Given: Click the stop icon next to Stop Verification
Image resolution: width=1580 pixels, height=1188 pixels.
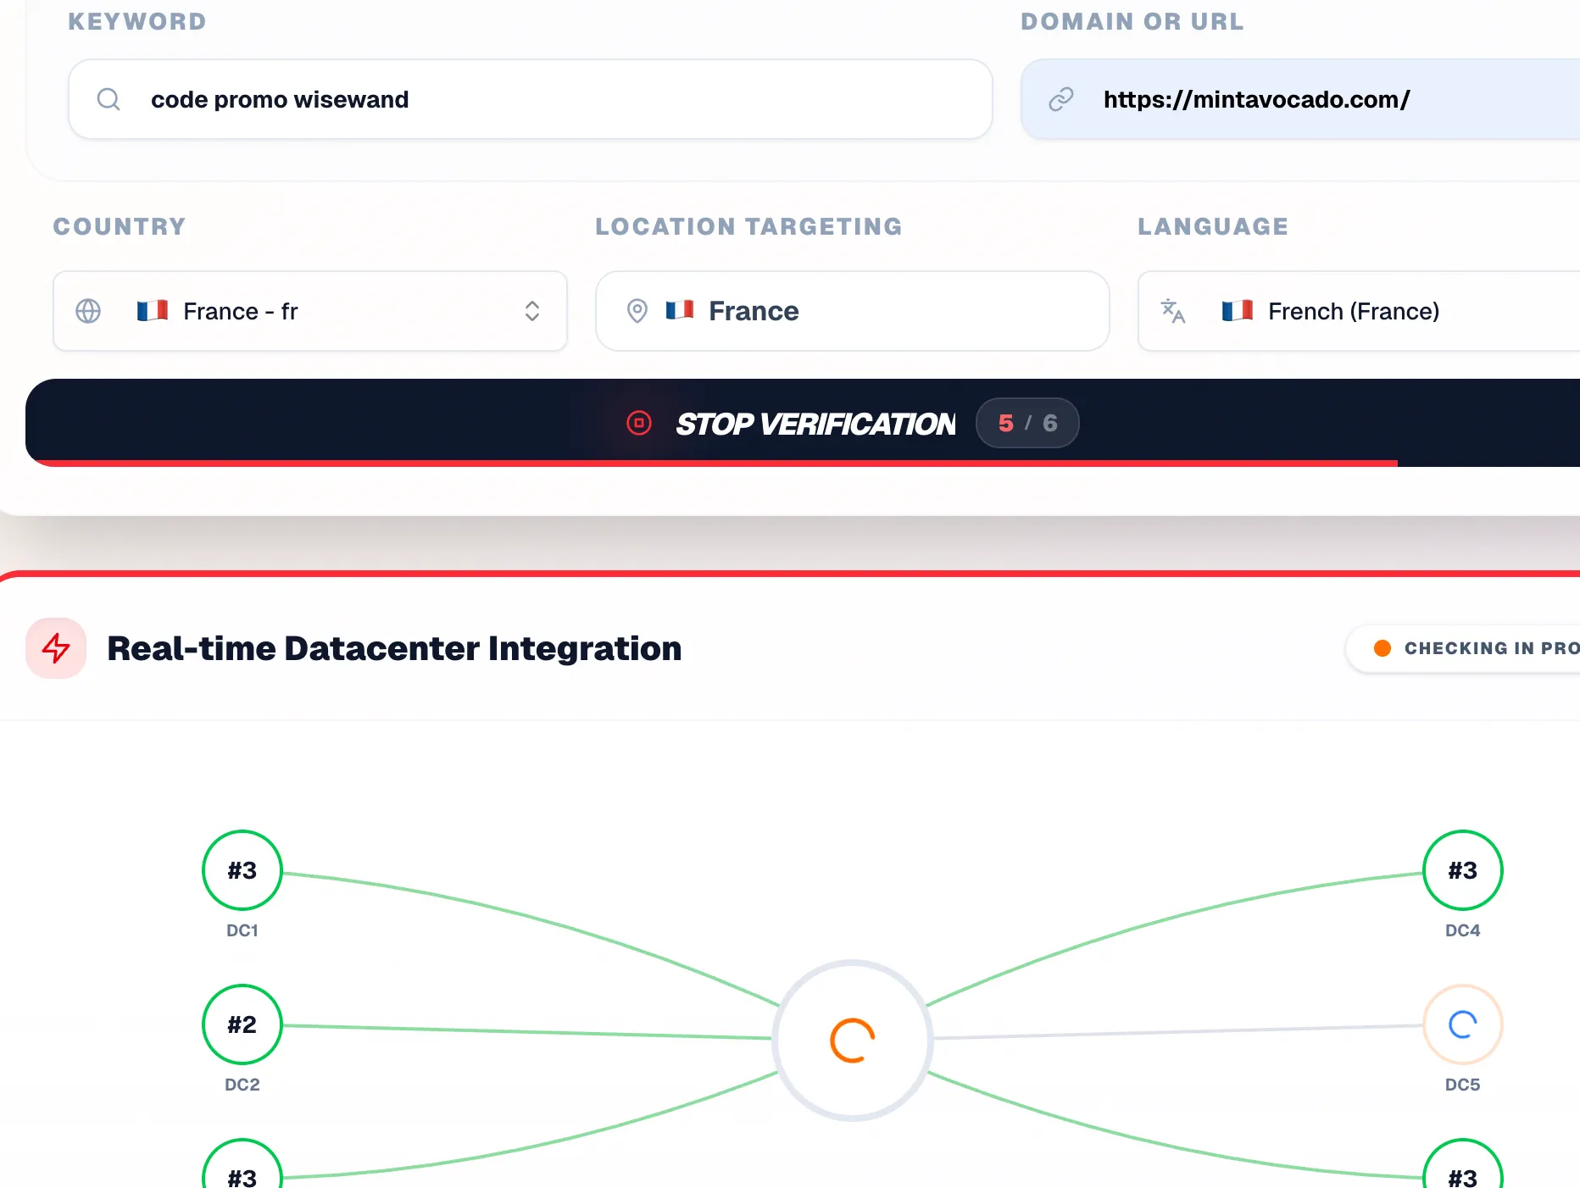Looking at the screenshot, I should tap(639, 423).
